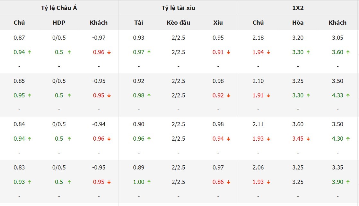Click green up arrow beside 1.00 Tài odds
This screenshot has width=359, height=206.
(149, 182)
